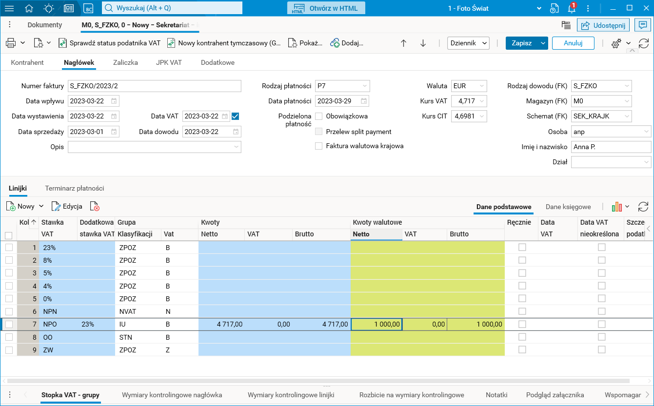This screenshot has width=654, height=406.
Task: Enable Obowiązkowa podzielona płatność checkbox
Action: [319, 116]
